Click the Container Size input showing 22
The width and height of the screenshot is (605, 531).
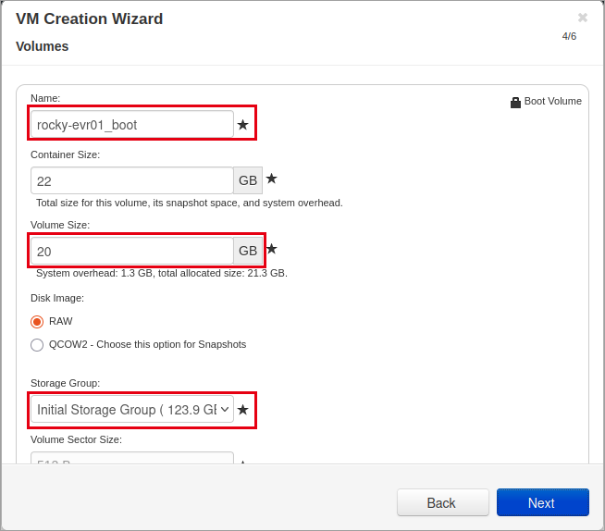(x=132, y=180)
